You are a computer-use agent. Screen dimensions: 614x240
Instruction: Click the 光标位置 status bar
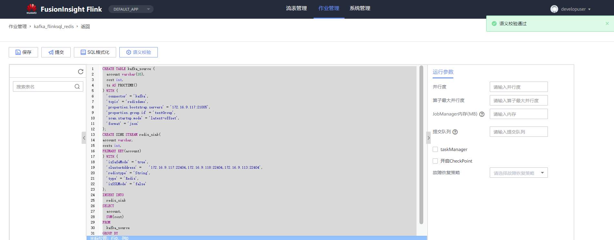(x=257, y=238)
